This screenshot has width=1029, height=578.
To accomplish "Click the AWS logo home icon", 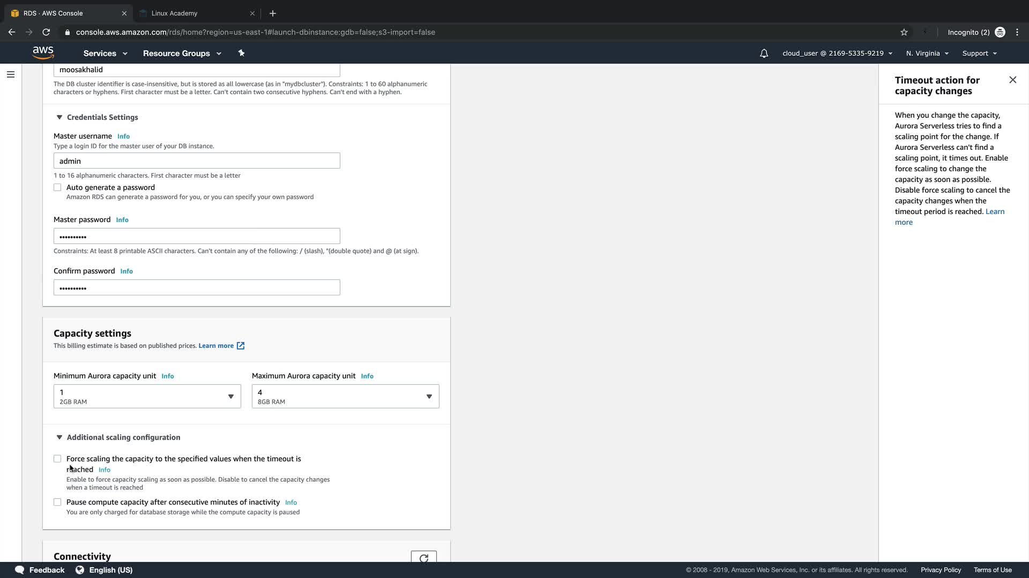I will point(43,52).
